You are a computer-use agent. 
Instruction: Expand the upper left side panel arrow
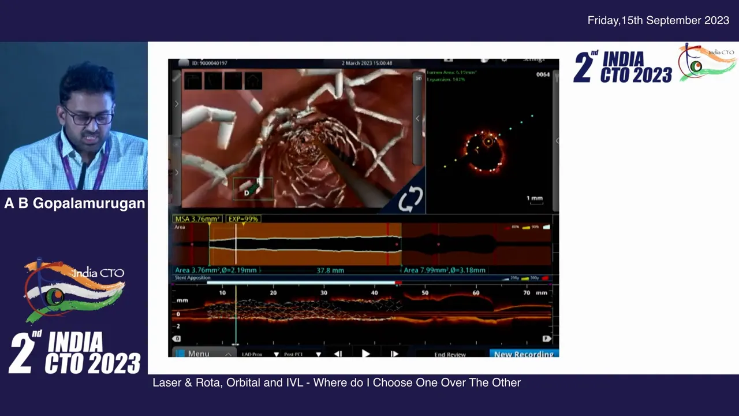(x=177, y=104)
